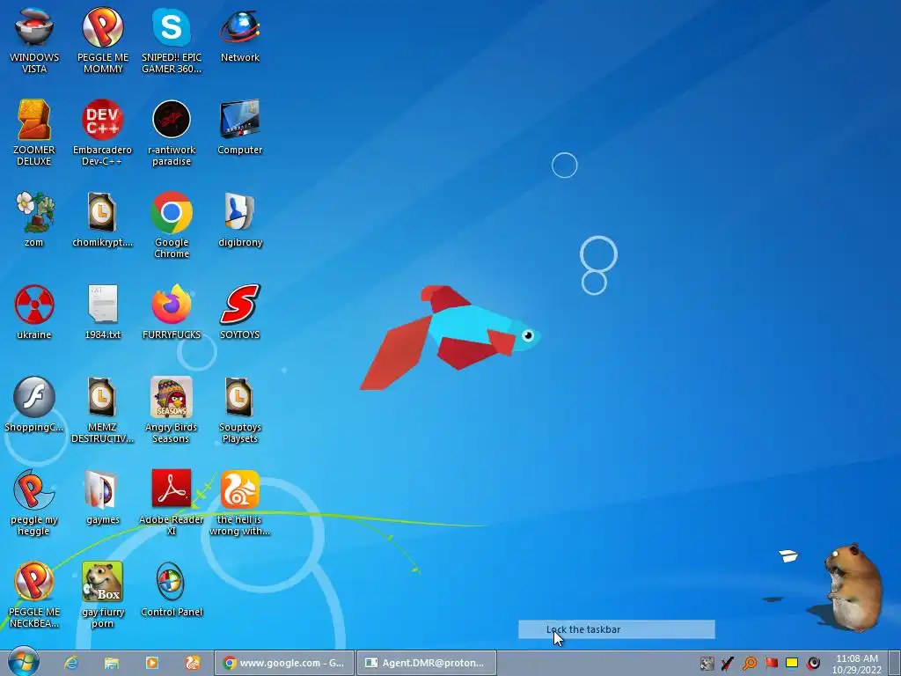Click the orange magnifier tray icon

[x=750, y=664]
